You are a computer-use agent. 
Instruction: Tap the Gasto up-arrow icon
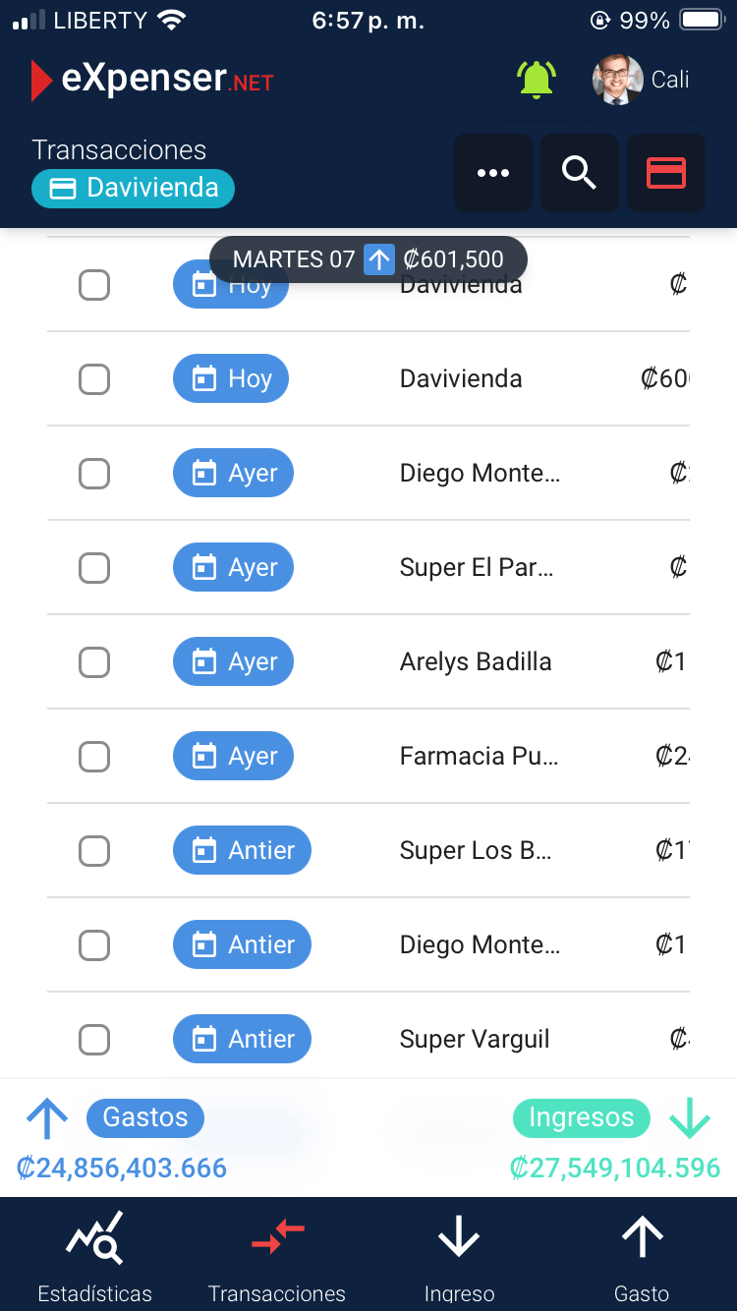click(x=642, y=1238)
